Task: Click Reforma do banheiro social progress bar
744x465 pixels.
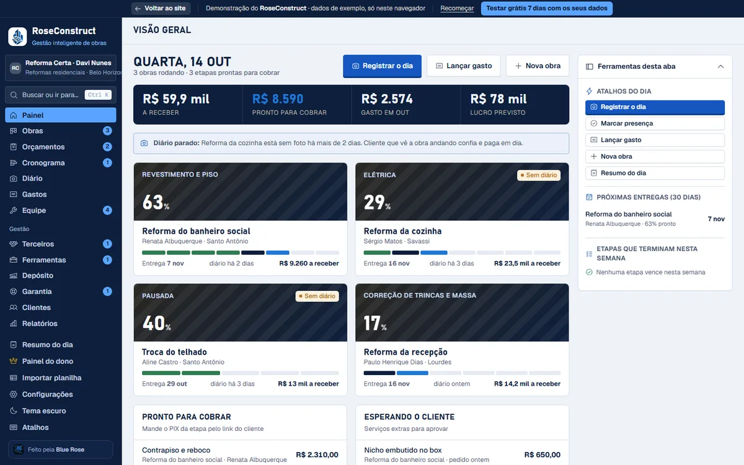Action: [241, 253]
